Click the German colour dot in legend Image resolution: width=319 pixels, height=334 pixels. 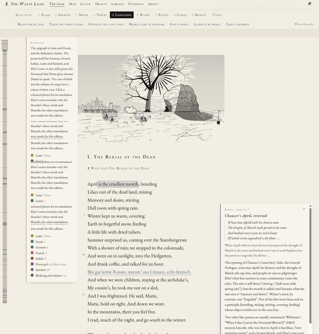(x=32, y=247)
